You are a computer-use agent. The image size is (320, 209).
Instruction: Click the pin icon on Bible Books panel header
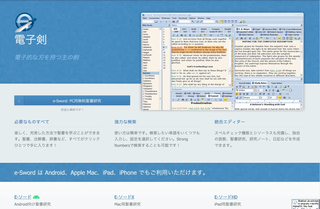169,25
